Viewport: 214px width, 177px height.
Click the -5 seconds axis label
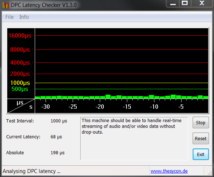(x=181, y=107)
